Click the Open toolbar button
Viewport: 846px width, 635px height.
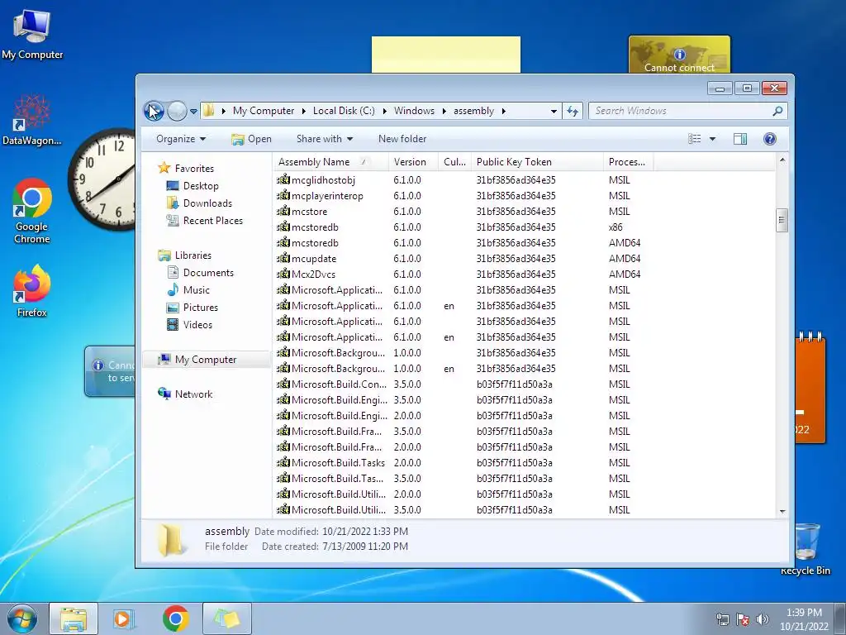point(251,139)
